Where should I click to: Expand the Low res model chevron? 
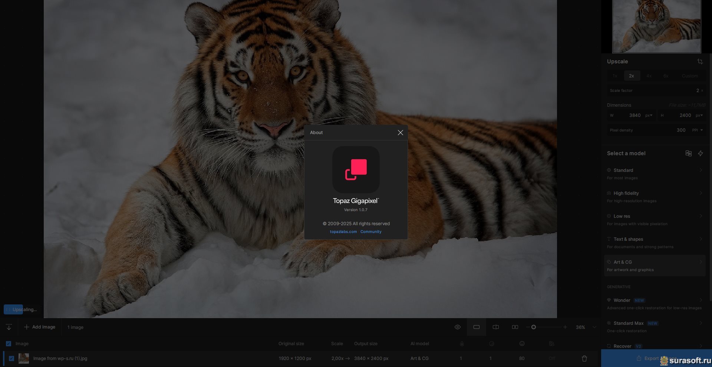click(x=701, y=216)
